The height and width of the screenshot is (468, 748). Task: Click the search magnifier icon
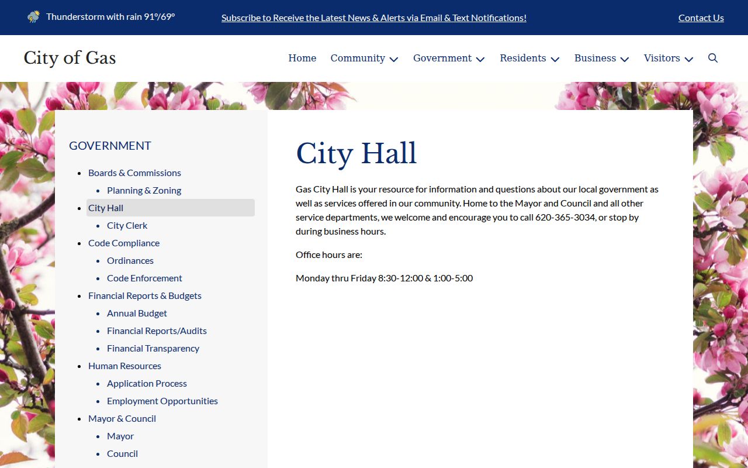tap(713, 58)
